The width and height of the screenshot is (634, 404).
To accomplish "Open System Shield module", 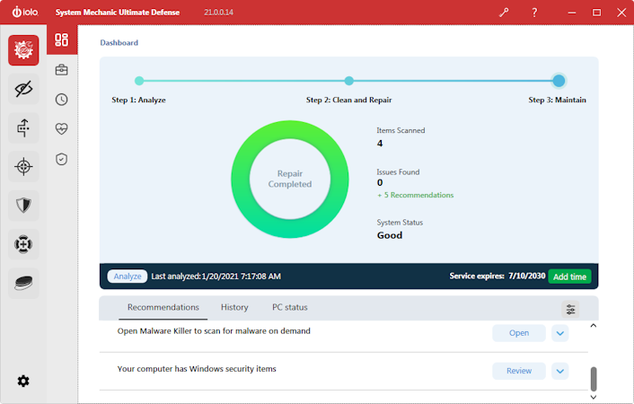I will 23,206.
